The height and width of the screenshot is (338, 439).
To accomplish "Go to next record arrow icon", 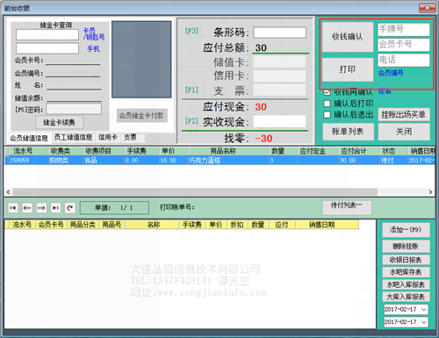I will [41, 208].
